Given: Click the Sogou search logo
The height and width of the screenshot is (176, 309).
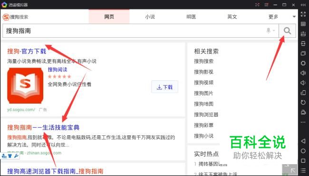Looking at the screenshot, I should [15, 17].
